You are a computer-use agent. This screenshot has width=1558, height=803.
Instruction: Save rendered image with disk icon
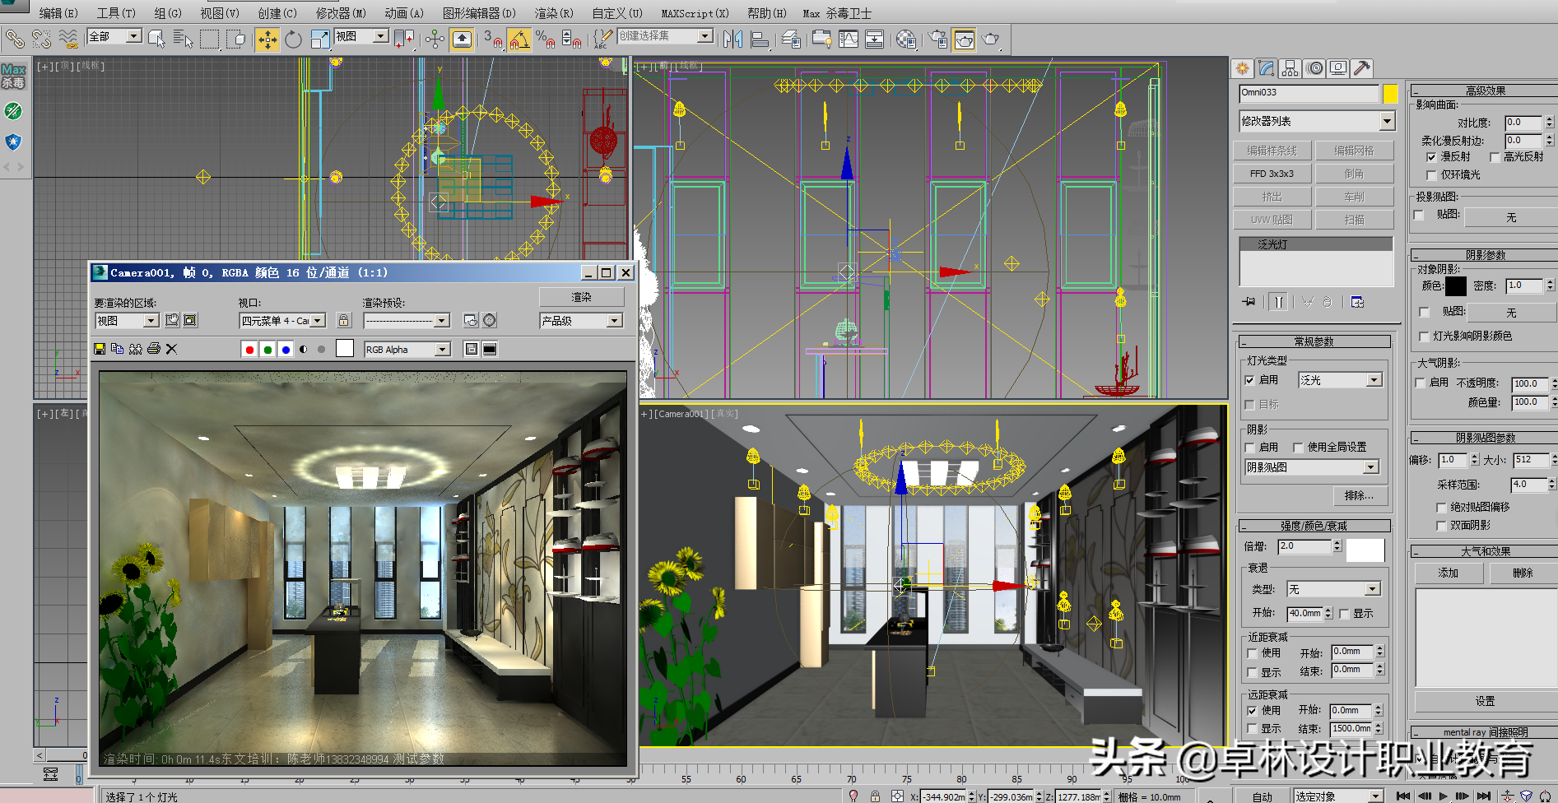tap(100, 349)
